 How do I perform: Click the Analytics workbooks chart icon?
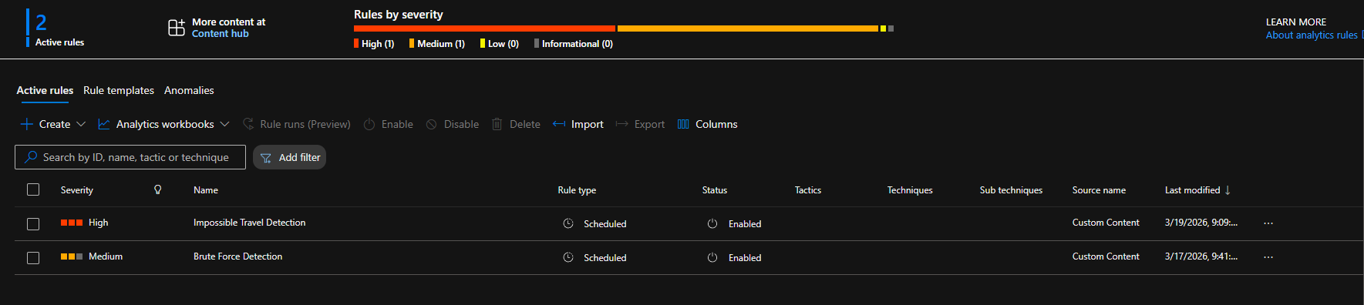click(104, 124)
